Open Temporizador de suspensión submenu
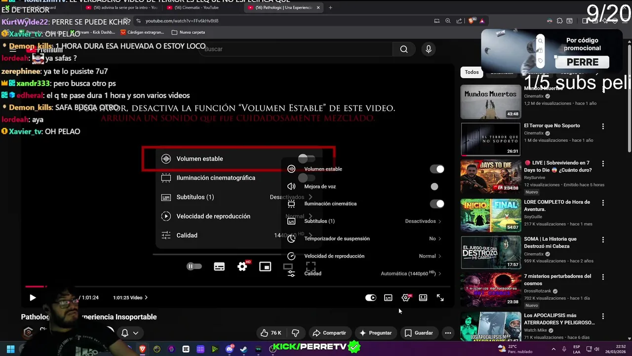Image resolution: width=632 pixels, height=356 pixels. pos(364,238)
